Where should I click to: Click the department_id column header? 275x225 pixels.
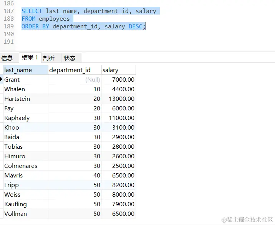pyautogui.click(x=75, y=70)
